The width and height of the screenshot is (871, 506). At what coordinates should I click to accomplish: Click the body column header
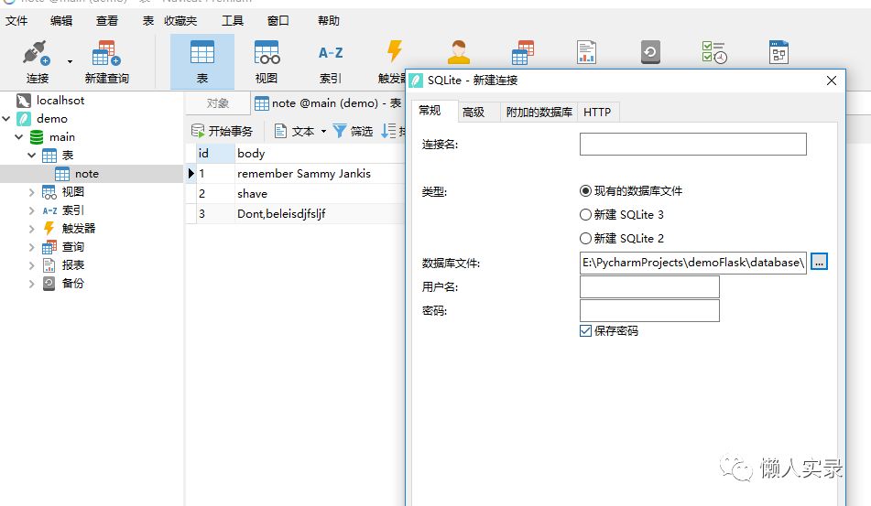pyautogui.click(x=320, y=153)
